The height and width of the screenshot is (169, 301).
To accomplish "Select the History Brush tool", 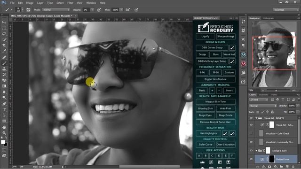I will pyautogui.click(x=4, y=75).
